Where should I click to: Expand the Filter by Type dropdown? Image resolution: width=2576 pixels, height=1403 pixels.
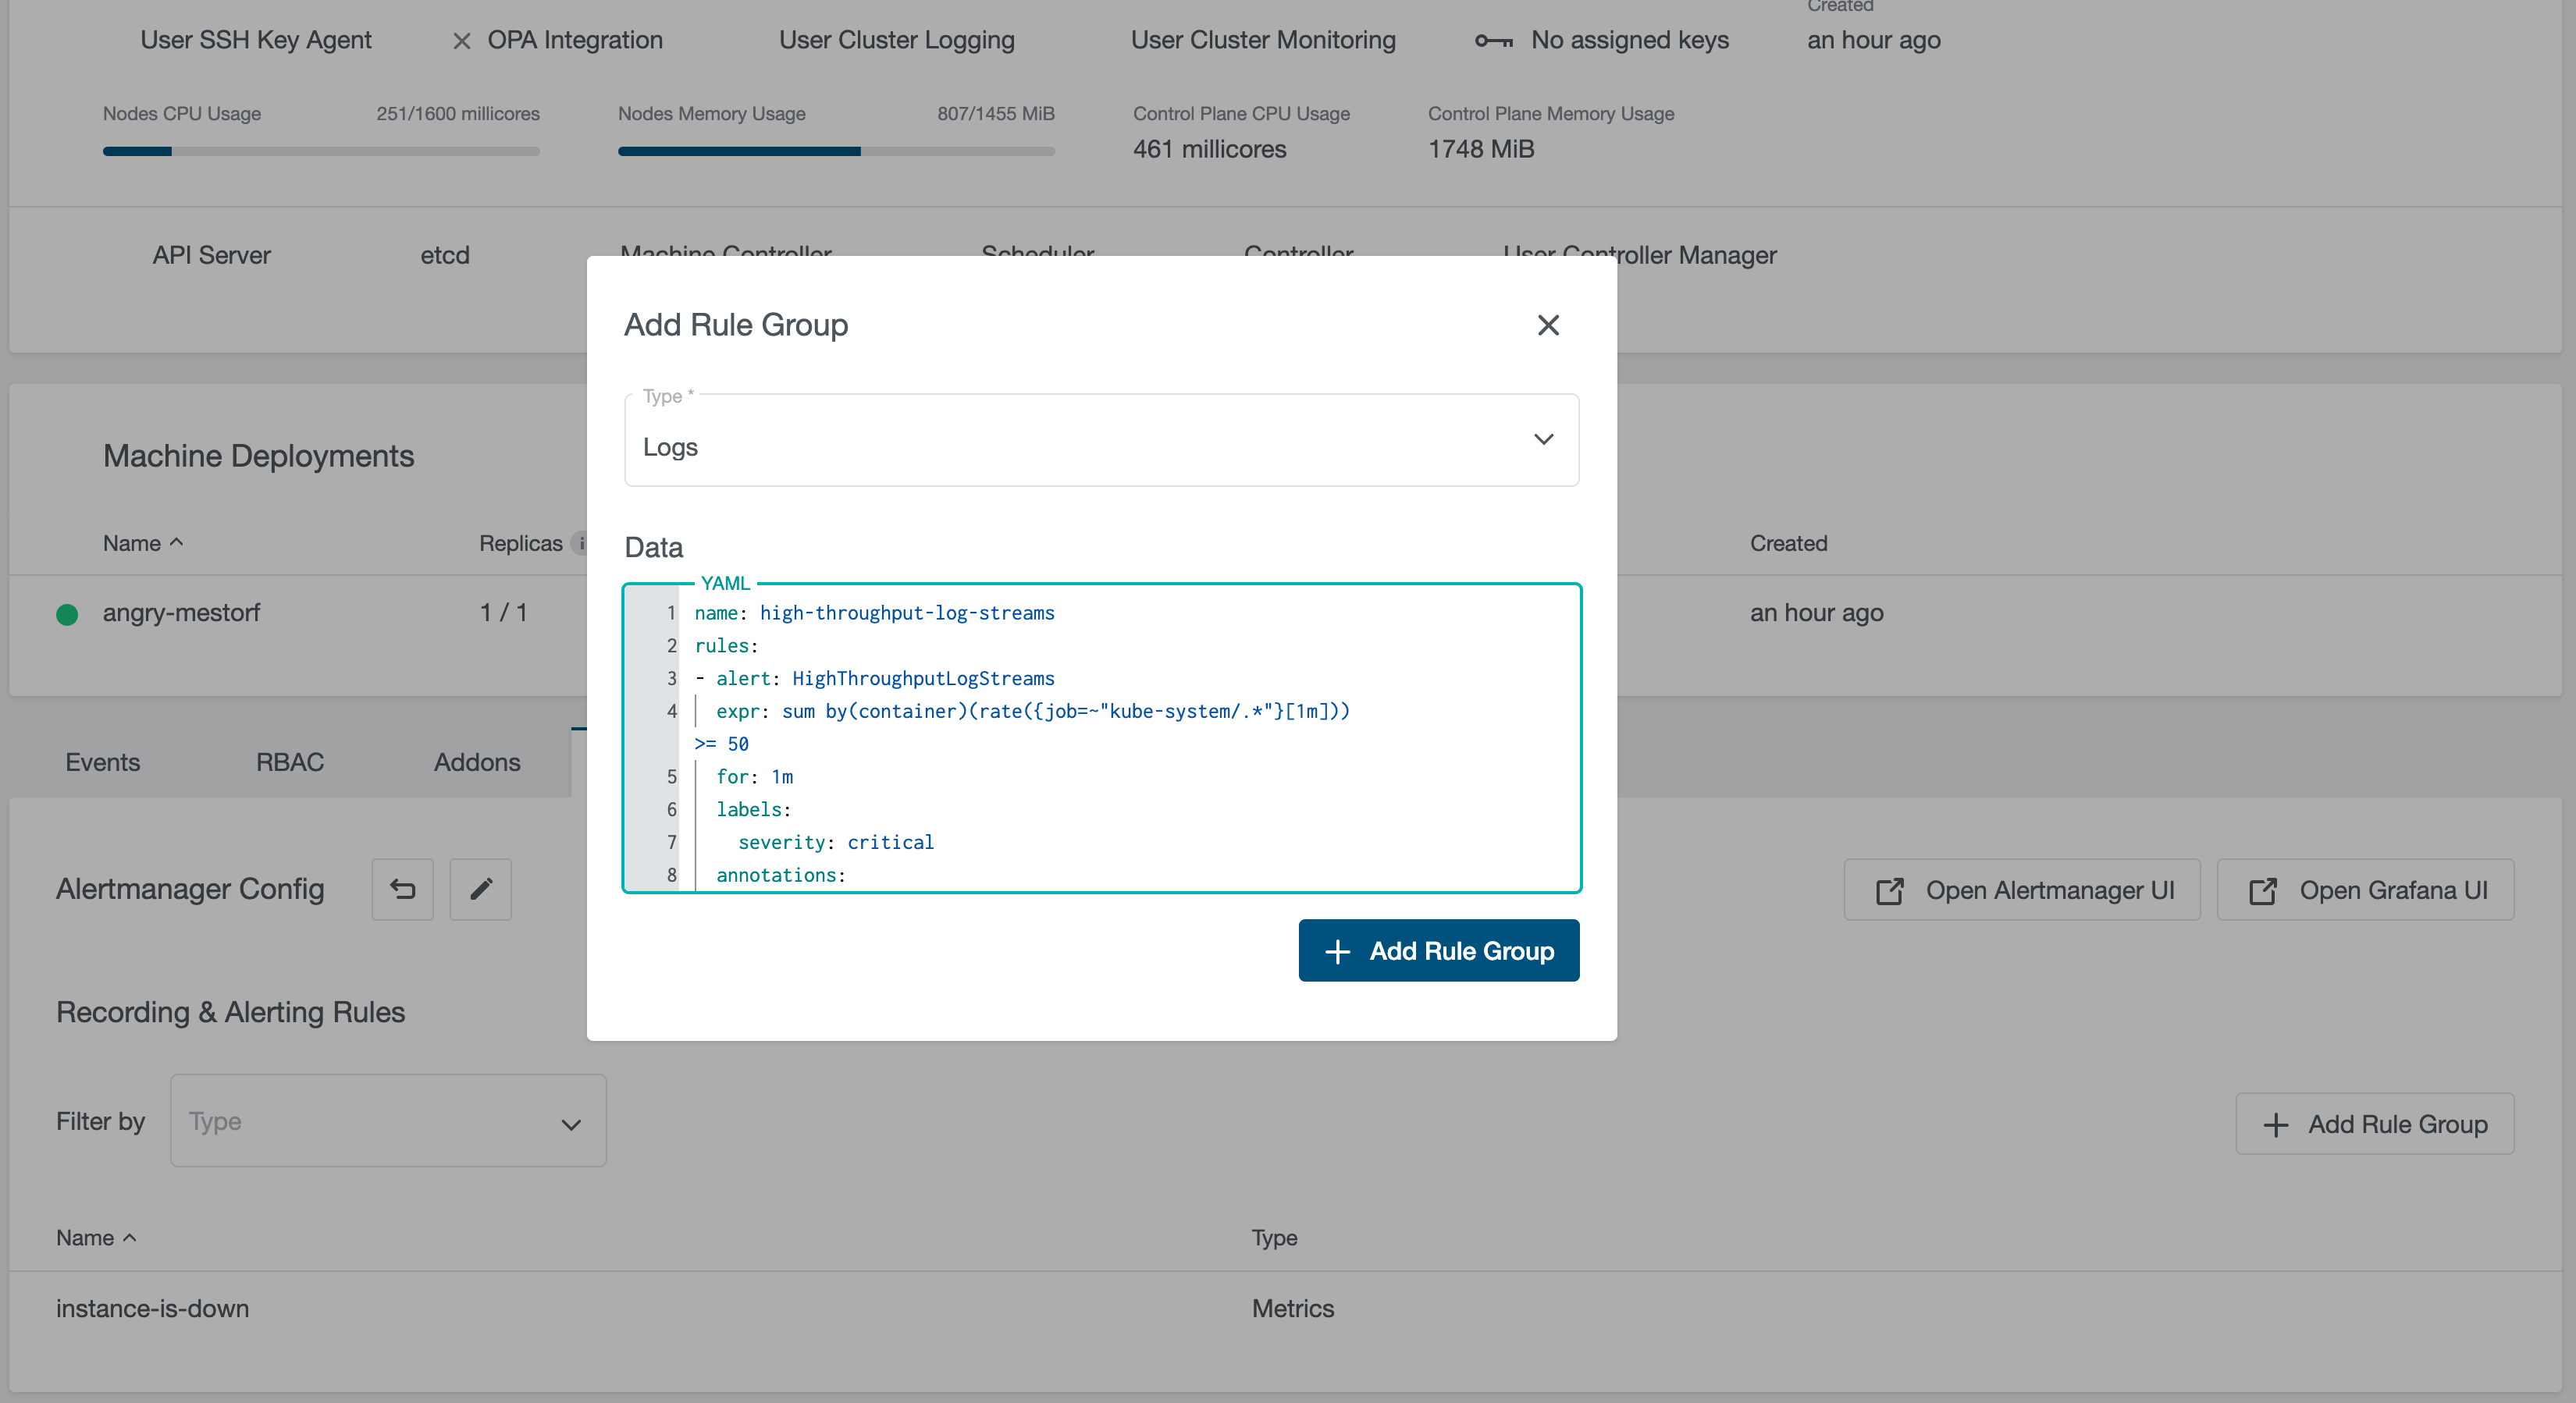[x=388, y=1121]
